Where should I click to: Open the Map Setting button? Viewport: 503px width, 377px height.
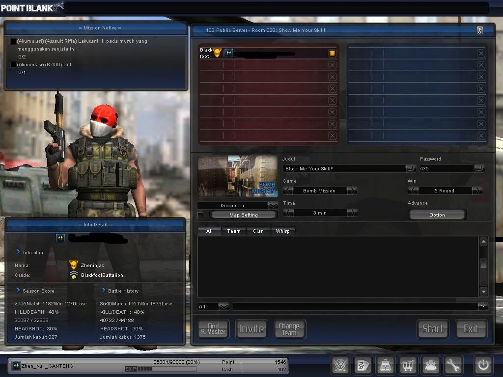244,215
